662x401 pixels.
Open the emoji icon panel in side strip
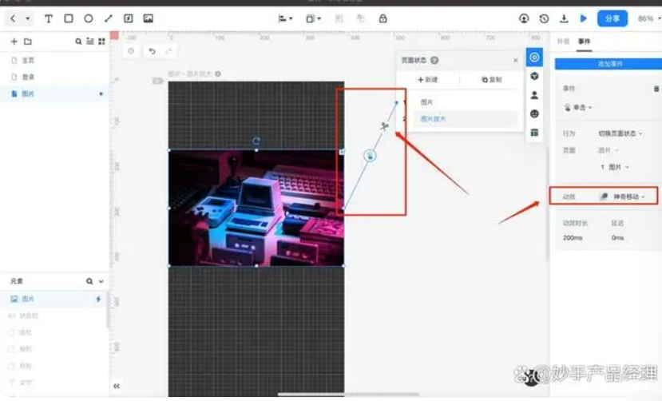click(x=534, y=113)
